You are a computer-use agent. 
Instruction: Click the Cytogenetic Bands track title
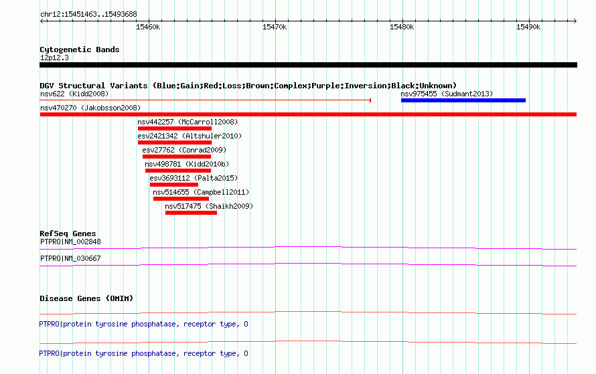80,50
